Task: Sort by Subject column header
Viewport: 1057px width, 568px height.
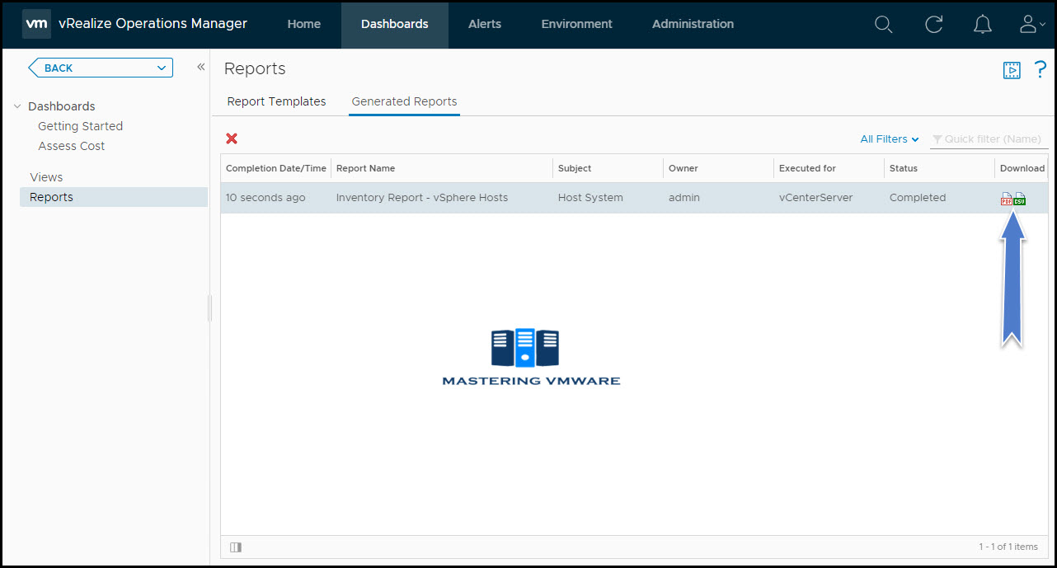Action: 608,168
